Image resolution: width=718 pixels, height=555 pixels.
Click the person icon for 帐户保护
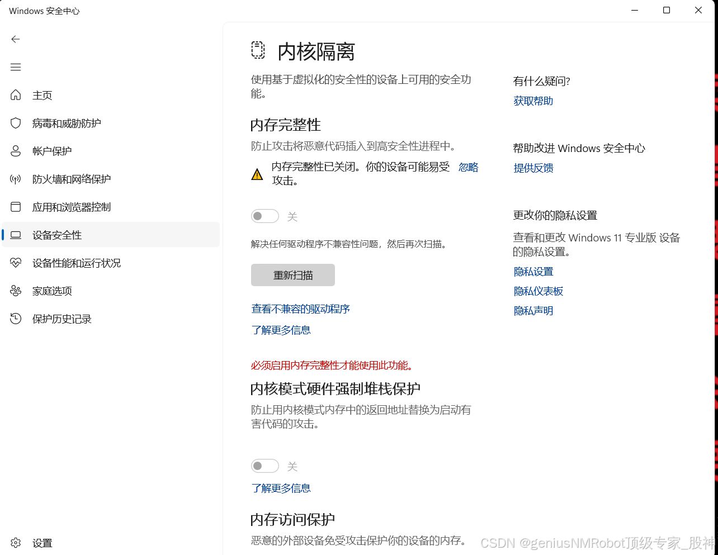point(16,151)
